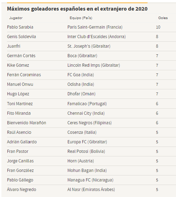The height and width of the screenshot is (197, 176).
Task: Select the Álvaro Negredo row
Action: (x=91, y=190)
